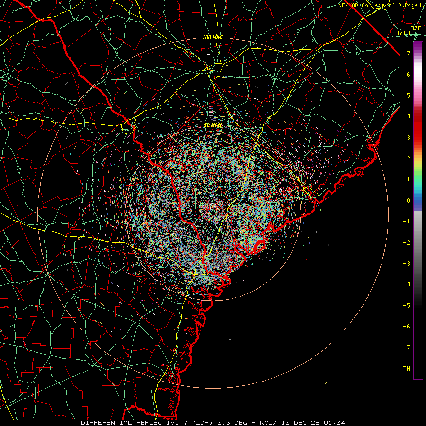This screenshot has width=426, height=426.
Task: Pick the green band near 1 dB
Action: pyautogui.click(x=418, y=179)
